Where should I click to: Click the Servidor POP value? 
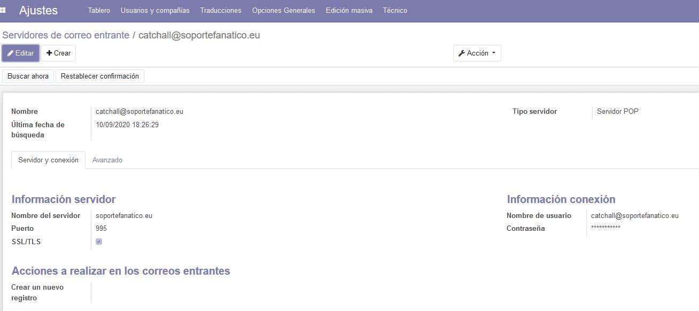click(x=618, y=112)
